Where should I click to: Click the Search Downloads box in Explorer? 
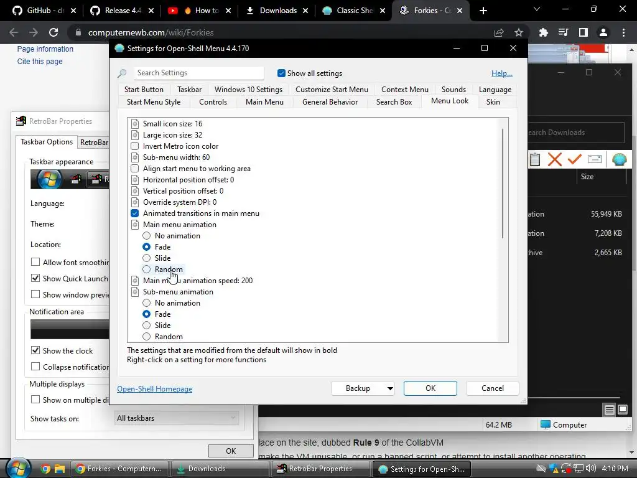576,133
